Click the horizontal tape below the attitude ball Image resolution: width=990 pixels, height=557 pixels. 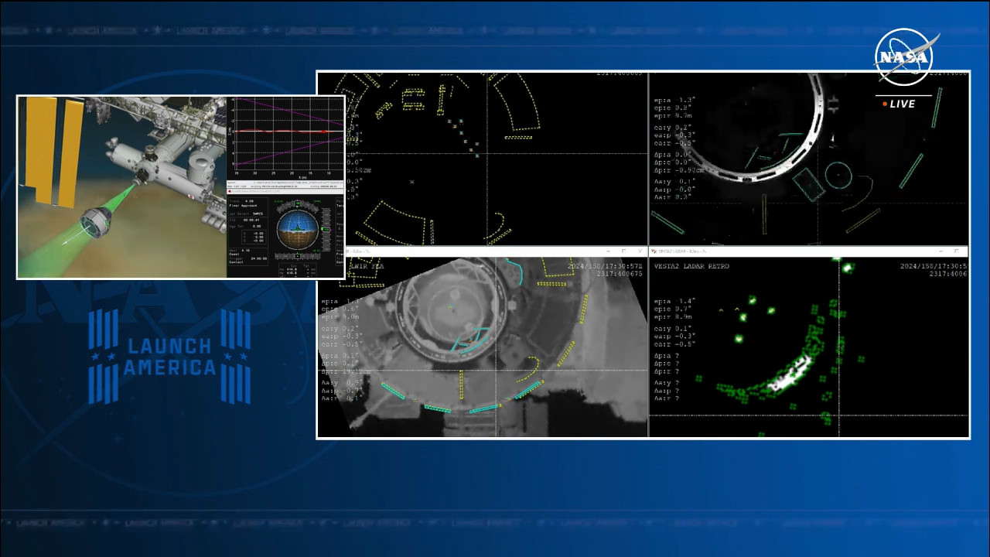pos(298,255)
